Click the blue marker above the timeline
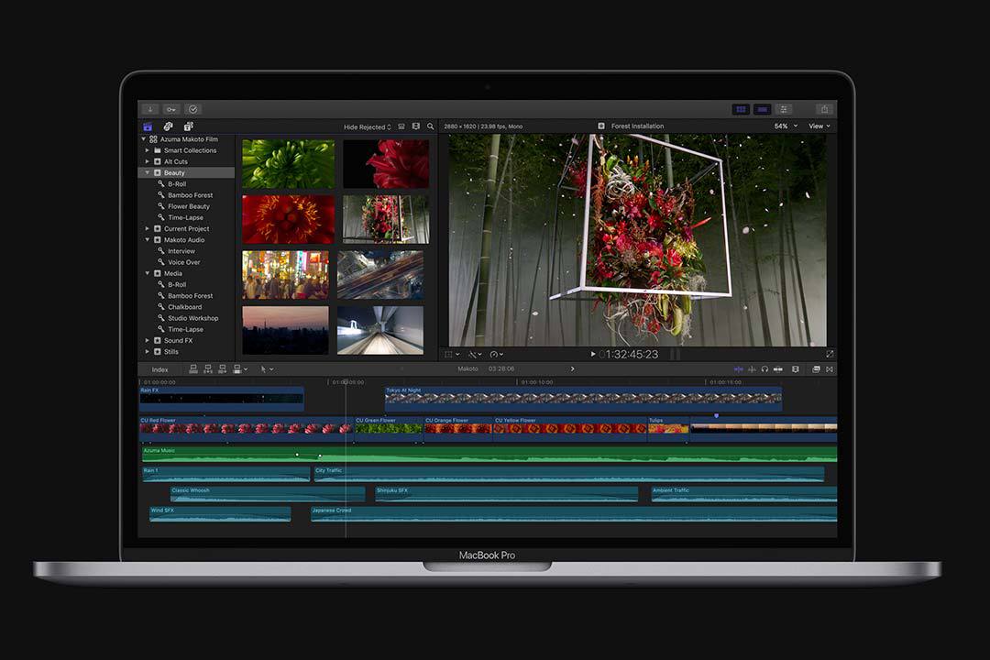 tap(716, 415)
